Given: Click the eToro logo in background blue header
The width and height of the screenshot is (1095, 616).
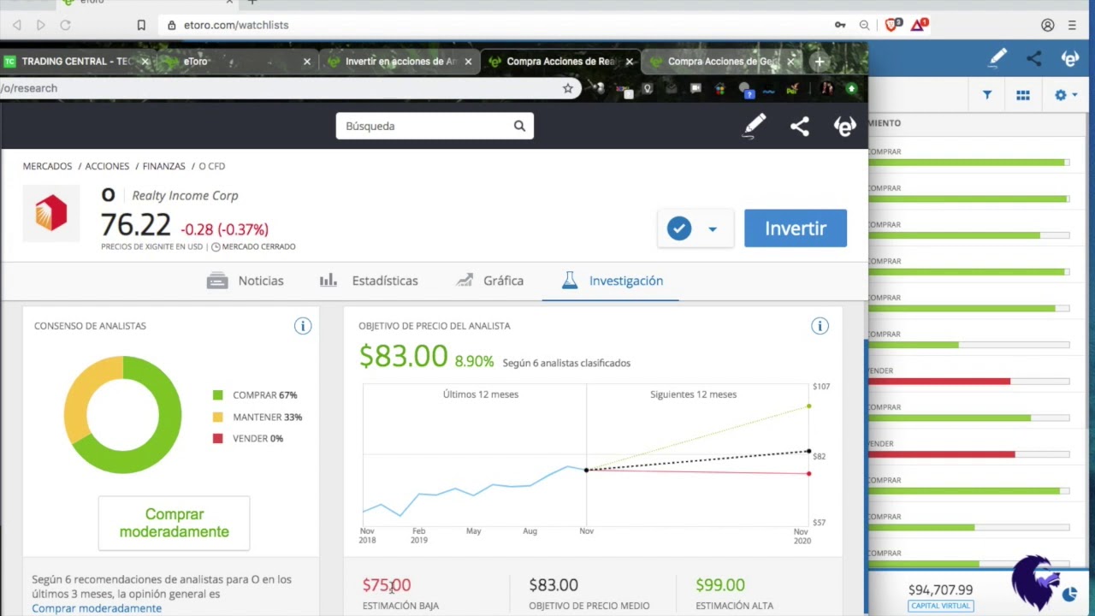Looking at the screenshot, I should pos(1070,58).
